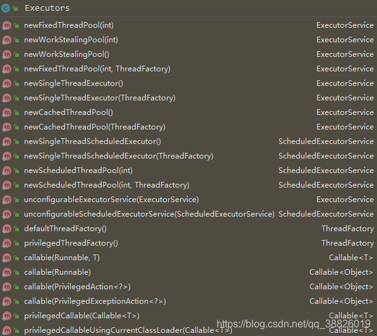Select defaultThreadFactory() method
The image size is (377, 336).
66,229
